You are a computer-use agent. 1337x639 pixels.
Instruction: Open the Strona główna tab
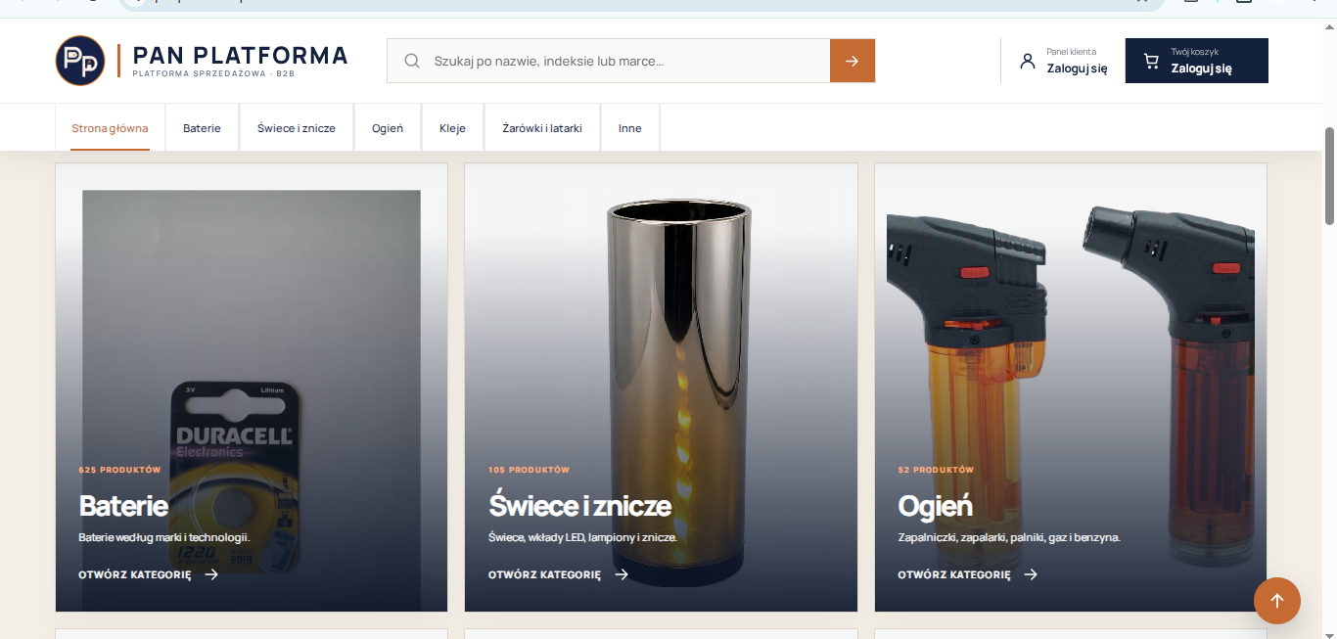click(x=110, y=128)
